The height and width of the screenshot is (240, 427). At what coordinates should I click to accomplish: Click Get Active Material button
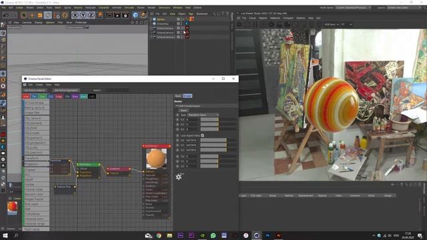tap(35, 90)
